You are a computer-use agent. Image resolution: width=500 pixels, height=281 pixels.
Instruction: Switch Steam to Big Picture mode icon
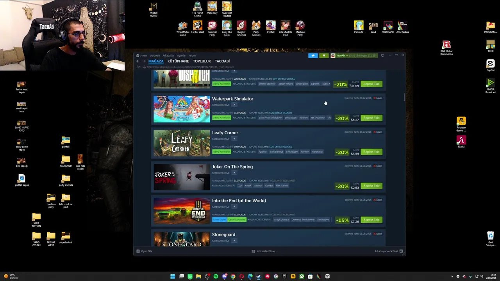382,55
